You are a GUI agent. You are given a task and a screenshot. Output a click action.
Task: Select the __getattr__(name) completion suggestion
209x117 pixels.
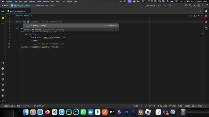(x=71, y=26)
